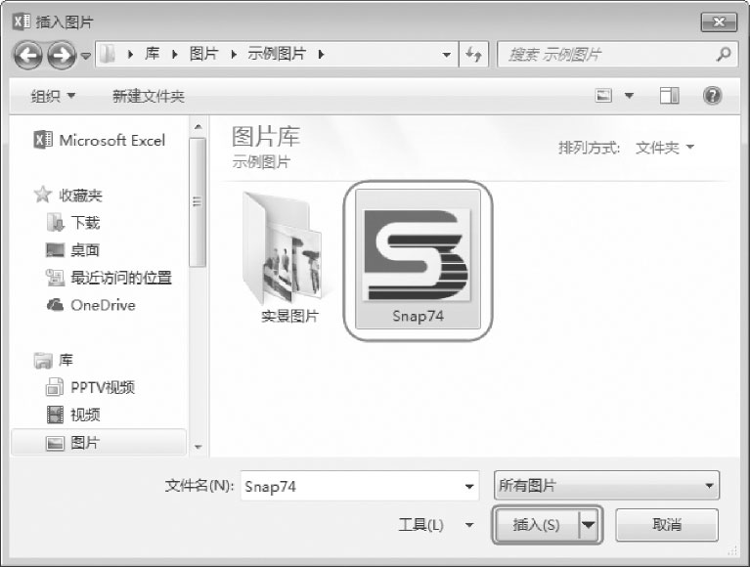Image resolution: width=750 pixels, height=567 pixels.
Task: Select 图片 library in navigation pane
Action: 98,443
